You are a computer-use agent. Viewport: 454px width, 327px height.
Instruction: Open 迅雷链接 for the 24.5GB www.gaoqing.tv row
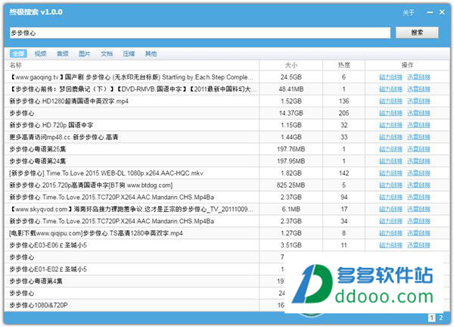tap(418, 77)
